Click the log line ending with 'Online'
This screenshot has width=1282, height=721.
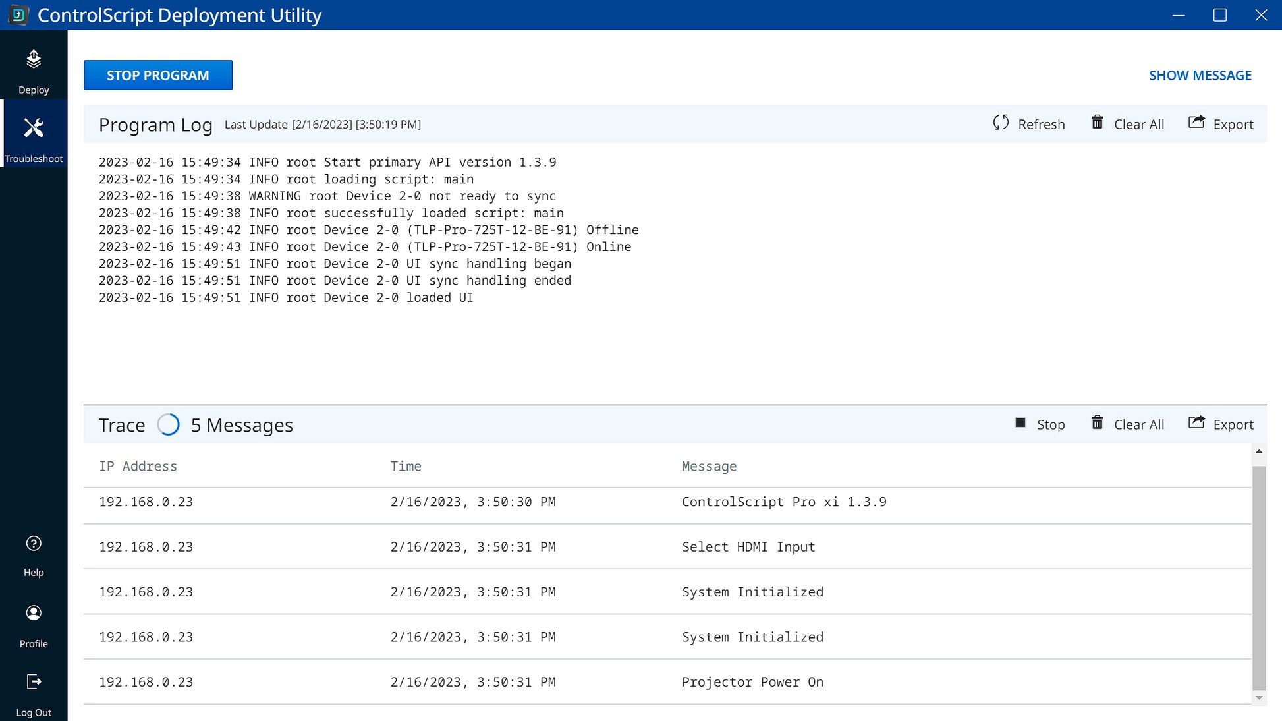coord(365,247)
